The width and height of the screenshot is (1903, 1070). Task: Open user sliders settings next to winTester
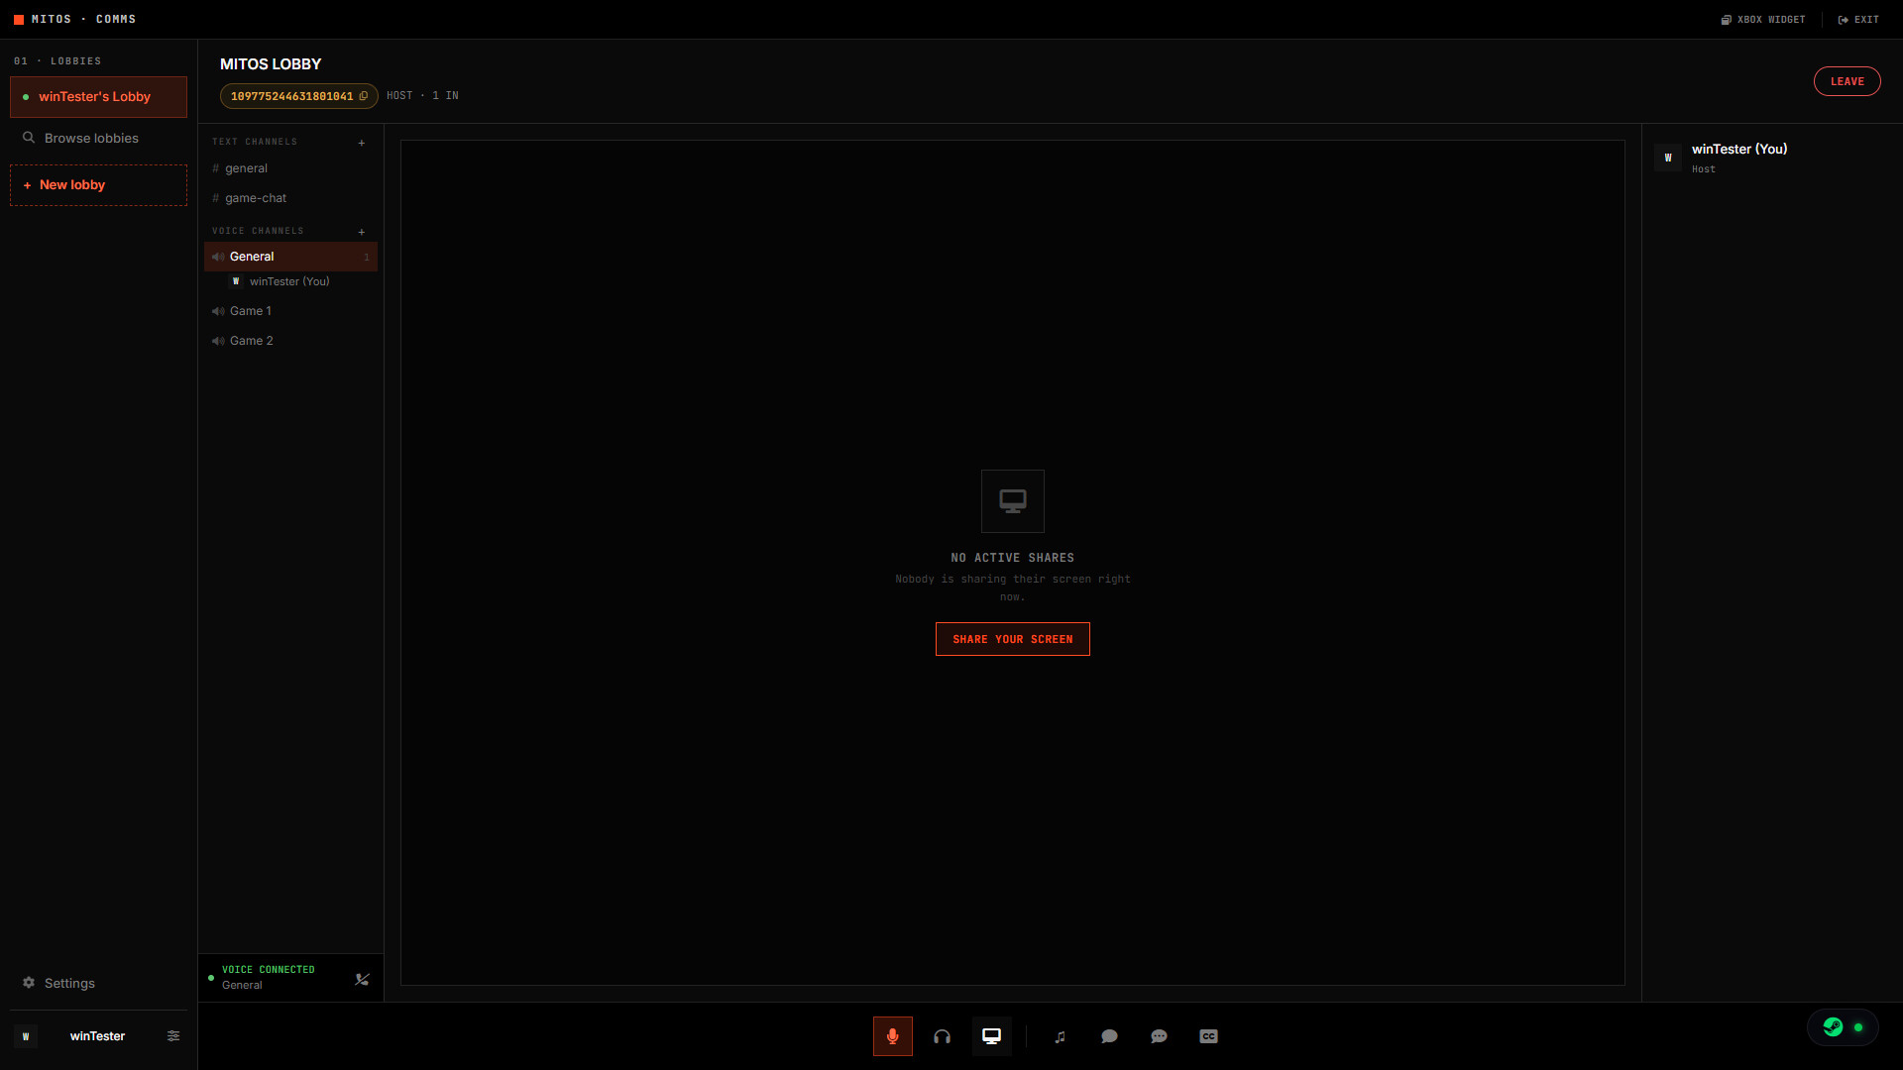(173, 1035)
